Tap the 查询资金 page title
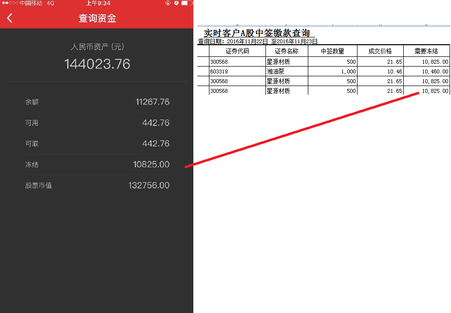The image size is (451, 313). [x=97, y=18]
